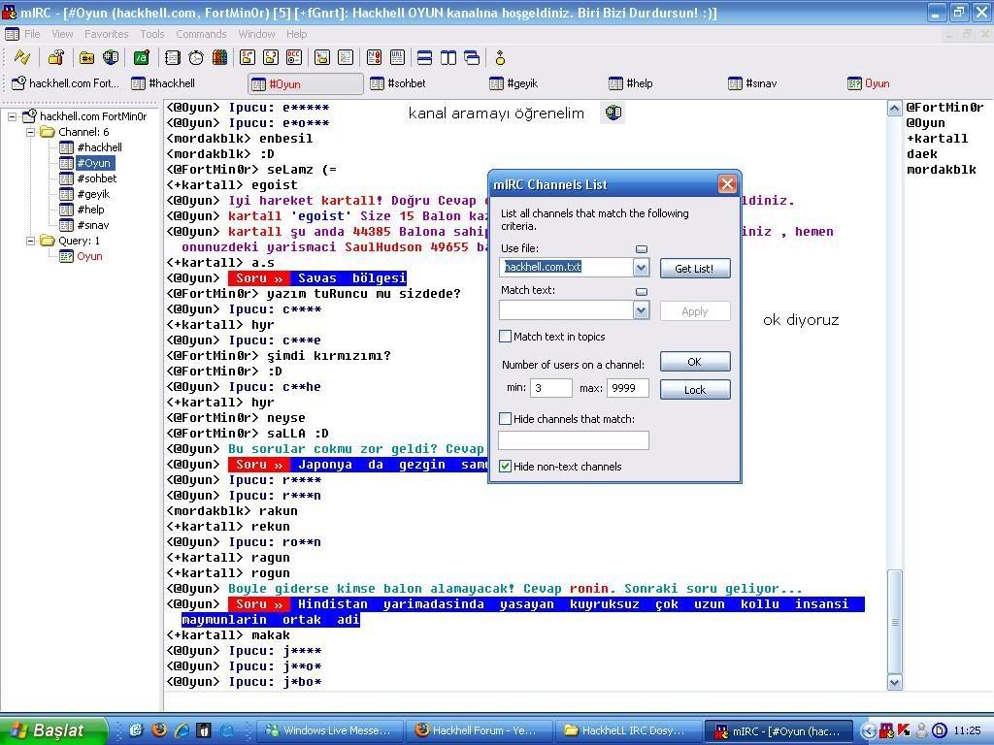Open the Window menu
Image resolution: width=994 pixels, height=745 pixels.
(x=256, y=34)
